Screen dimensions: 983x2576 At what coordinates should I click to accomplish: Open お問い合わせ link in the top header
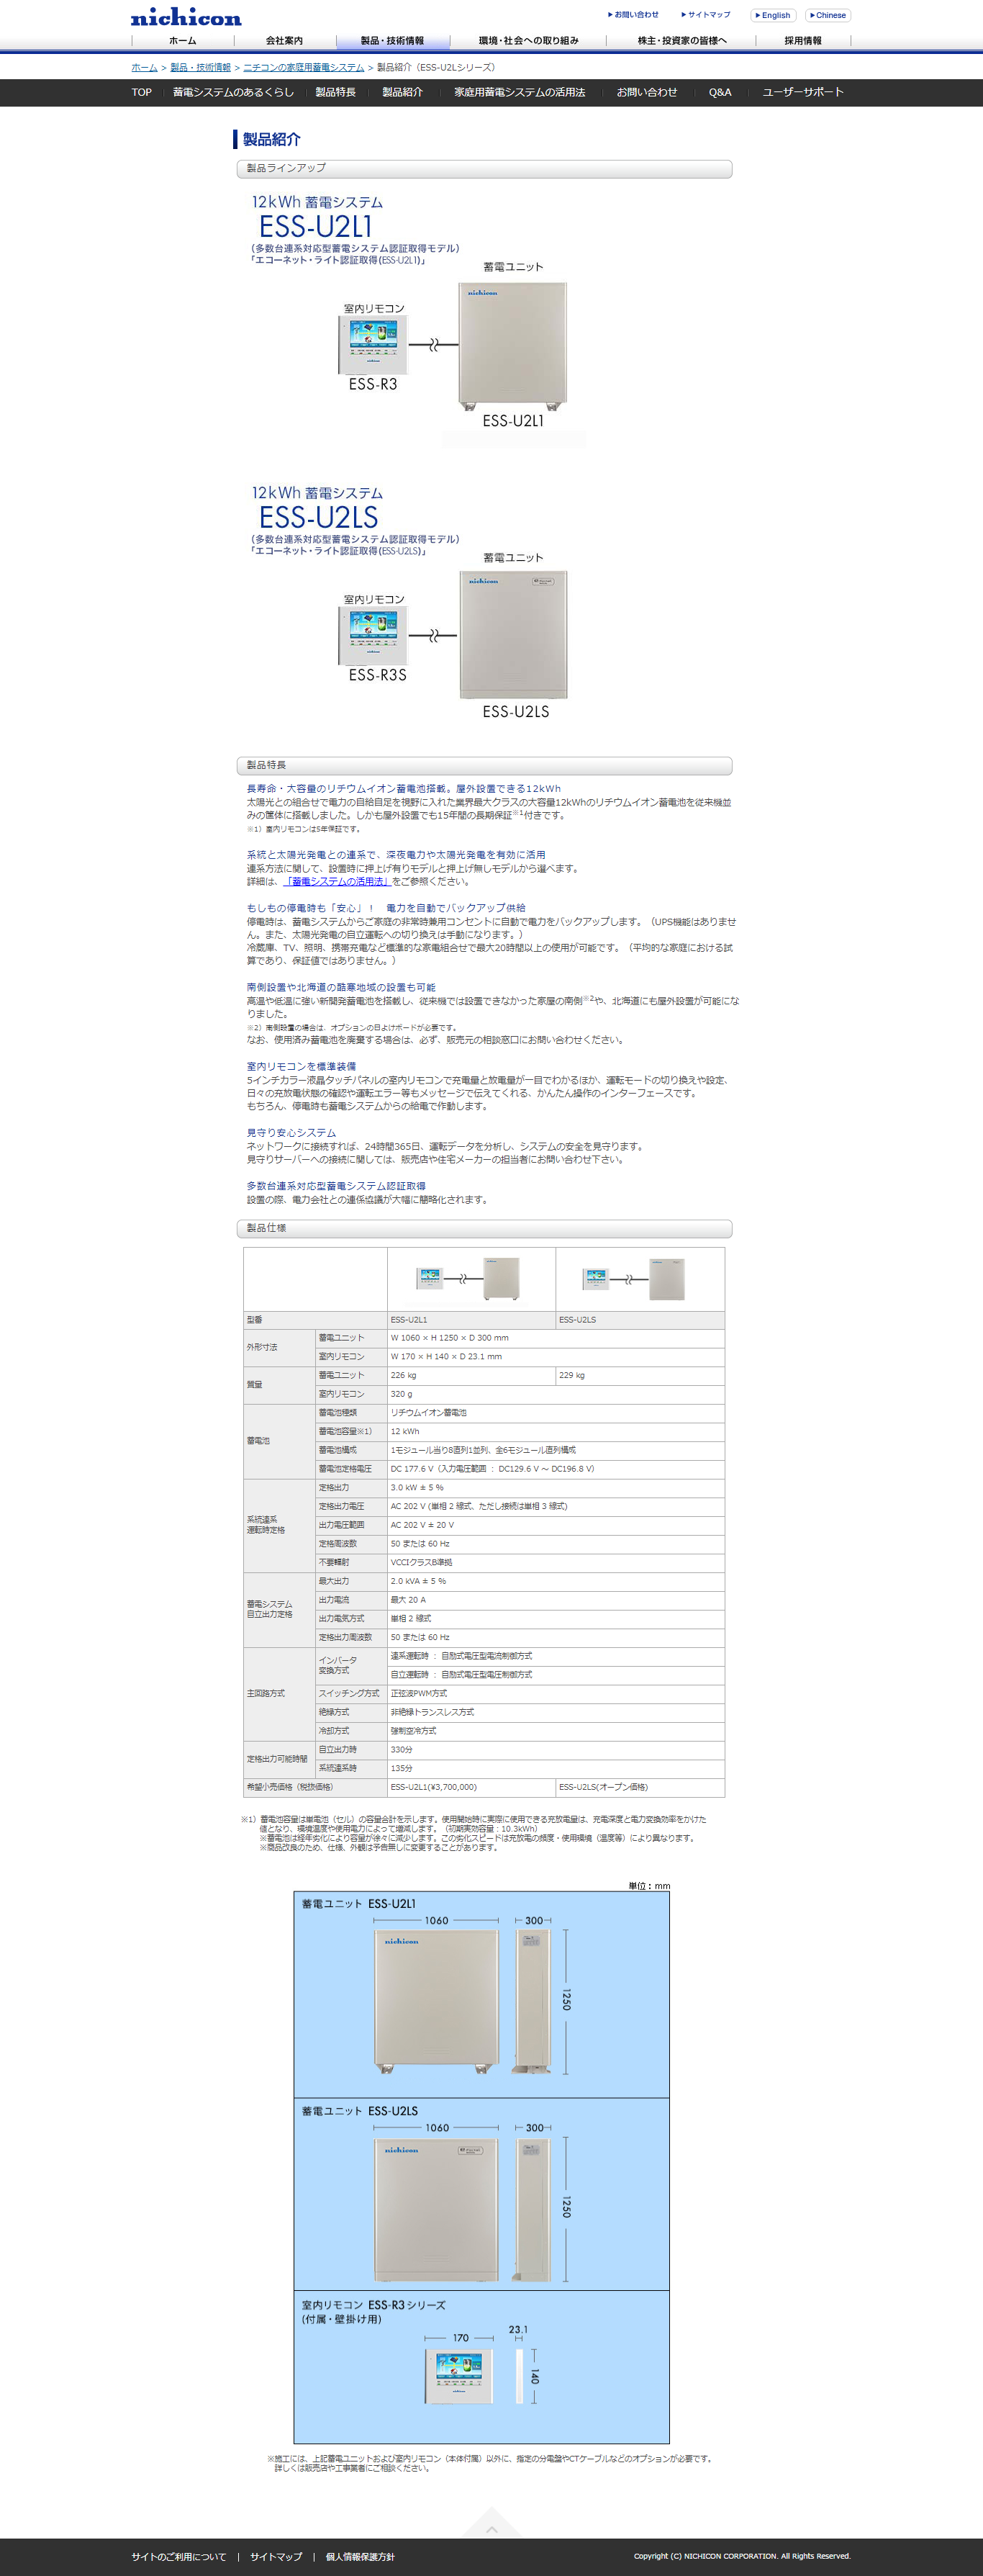click(633, 15)
